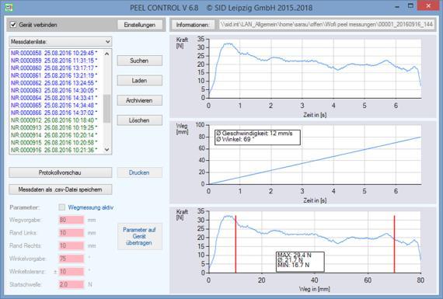This screenshot has height=299, width=443.
Task: Minimize the Peel Control window
Action: [397, 6]
